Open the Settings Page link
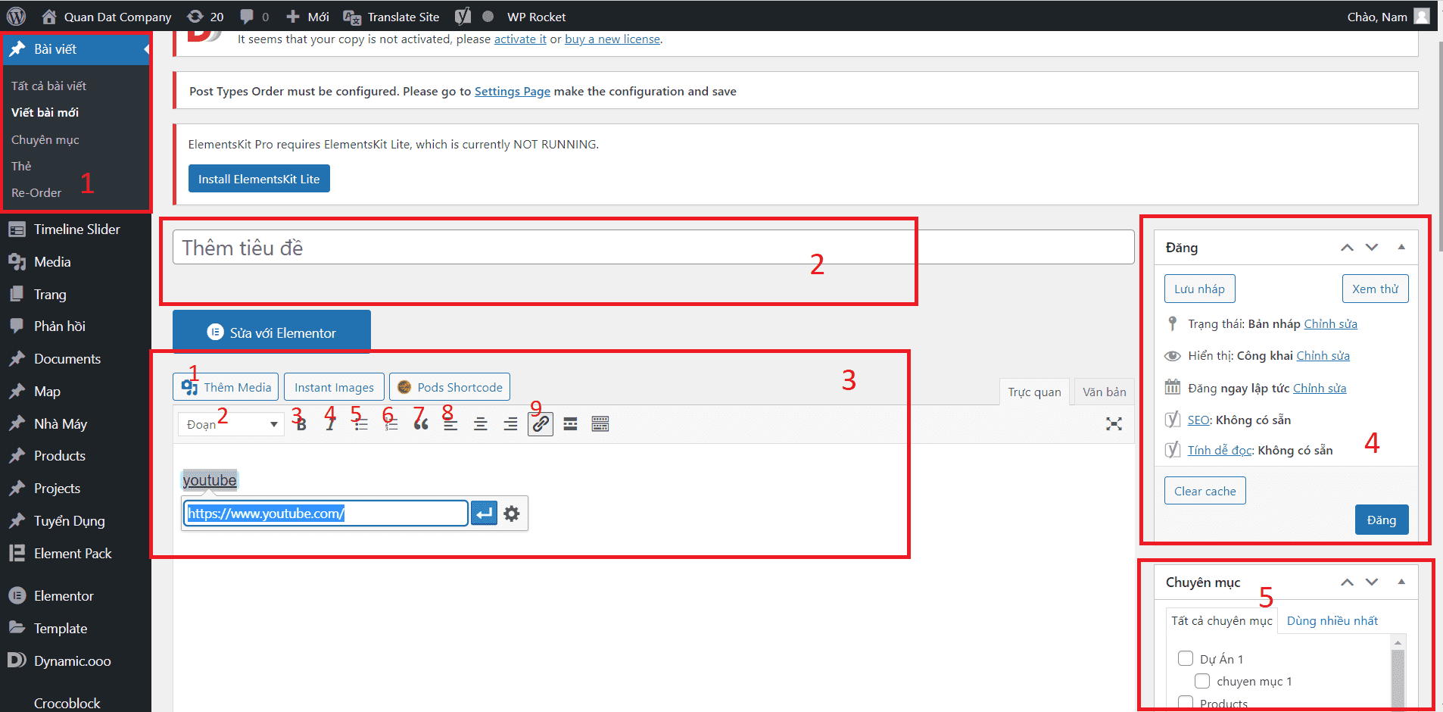 point(513,91)
